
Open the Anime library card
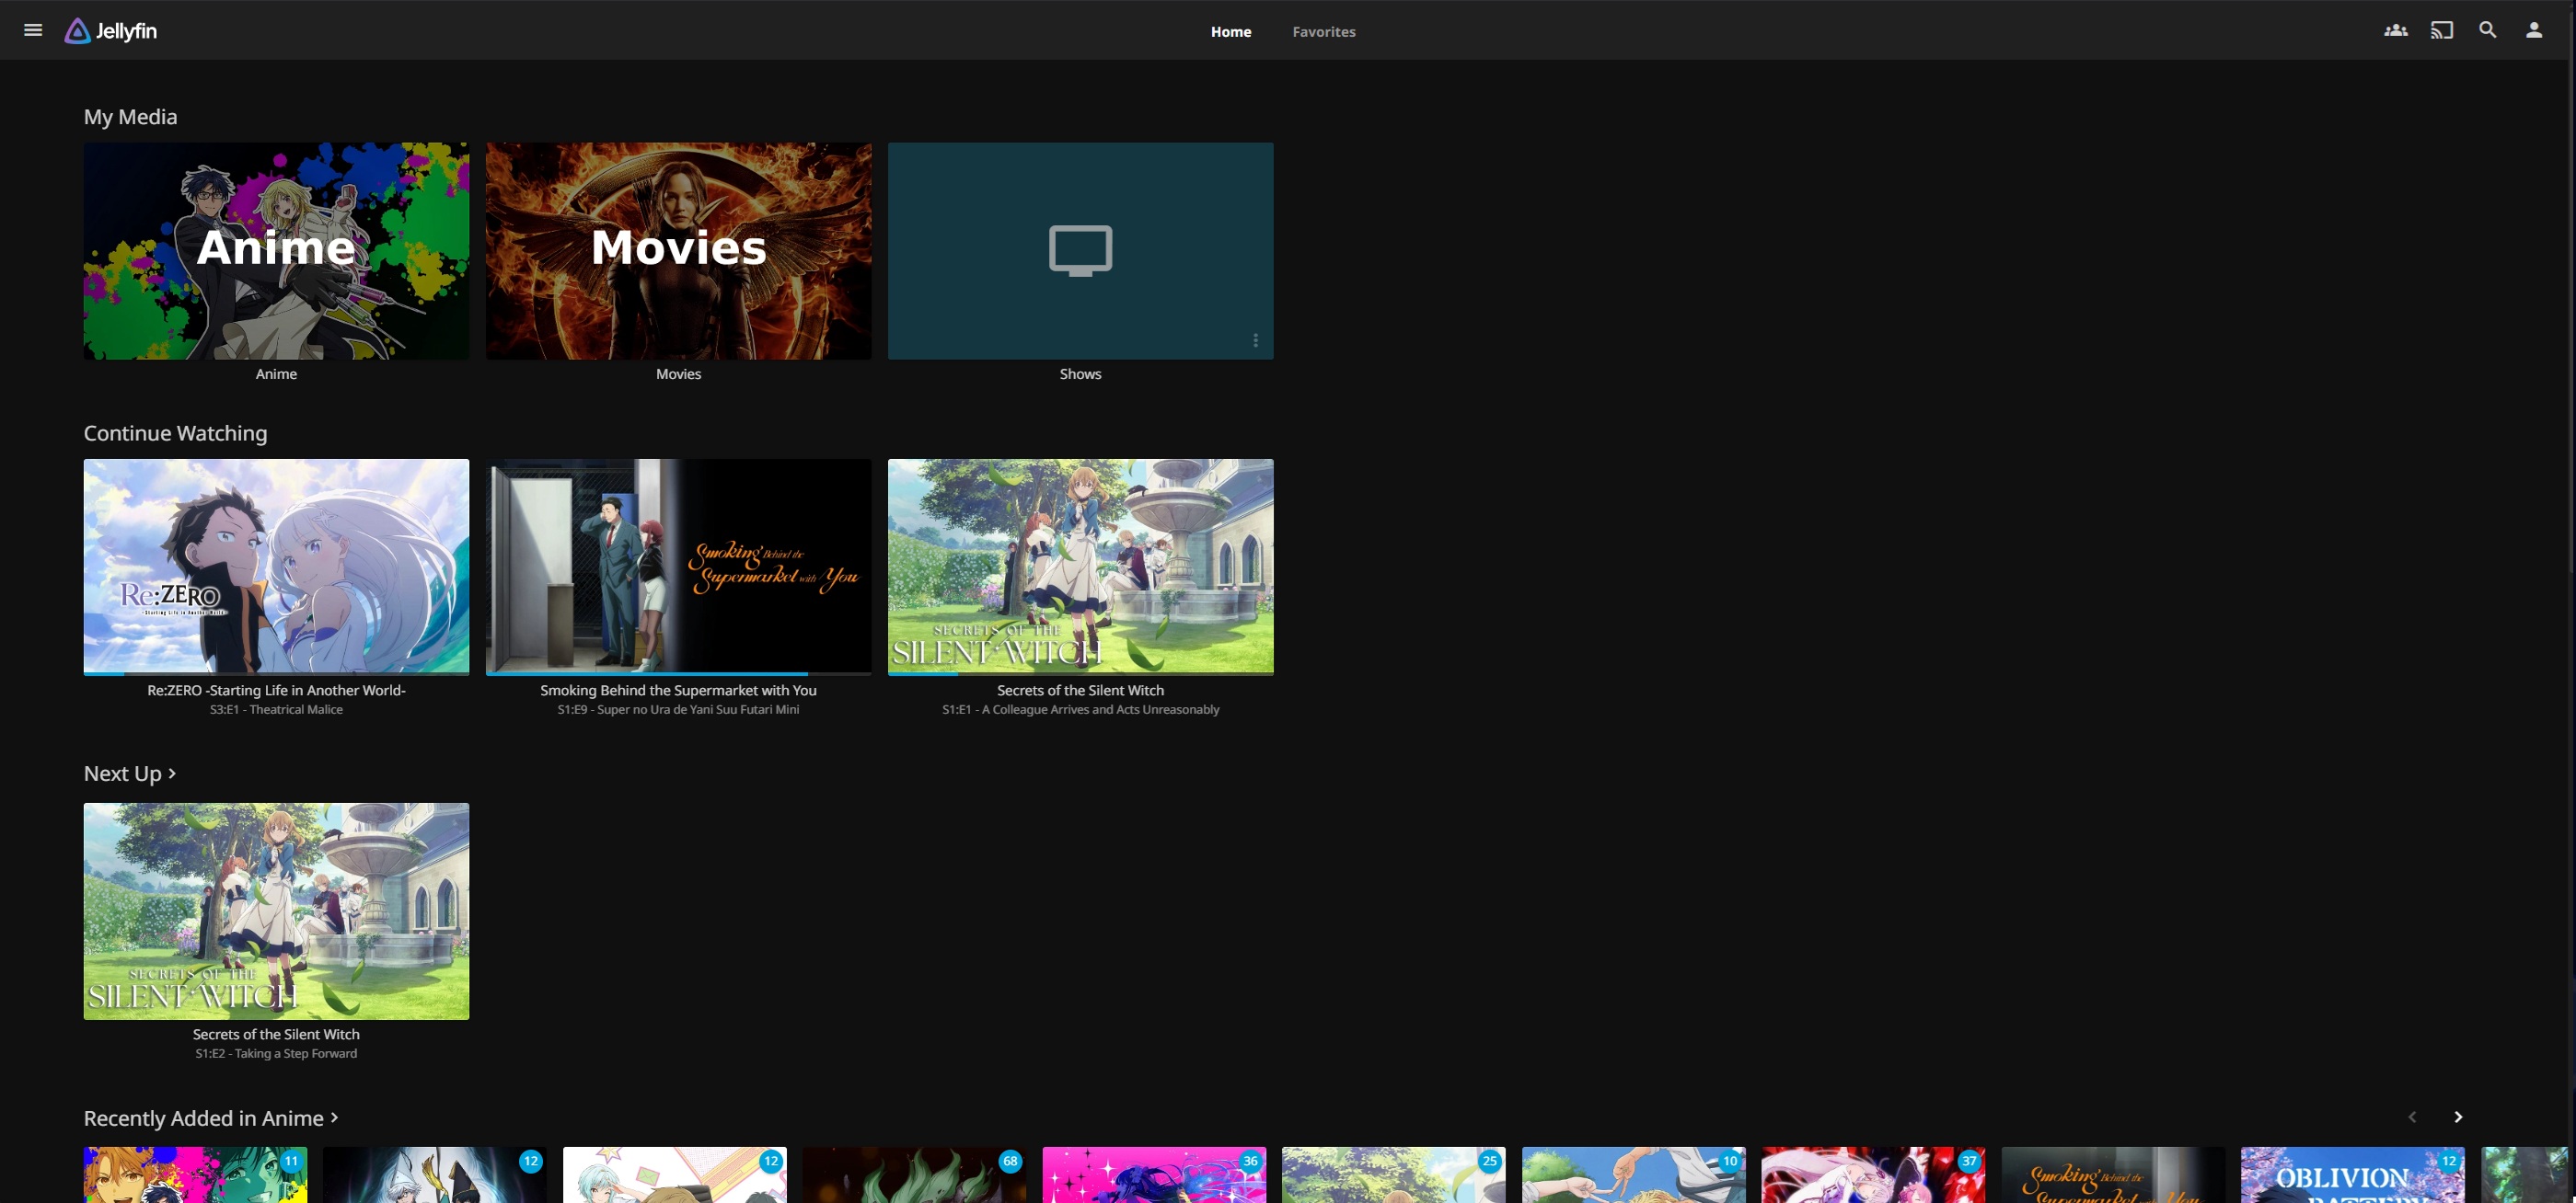[276, 251]
